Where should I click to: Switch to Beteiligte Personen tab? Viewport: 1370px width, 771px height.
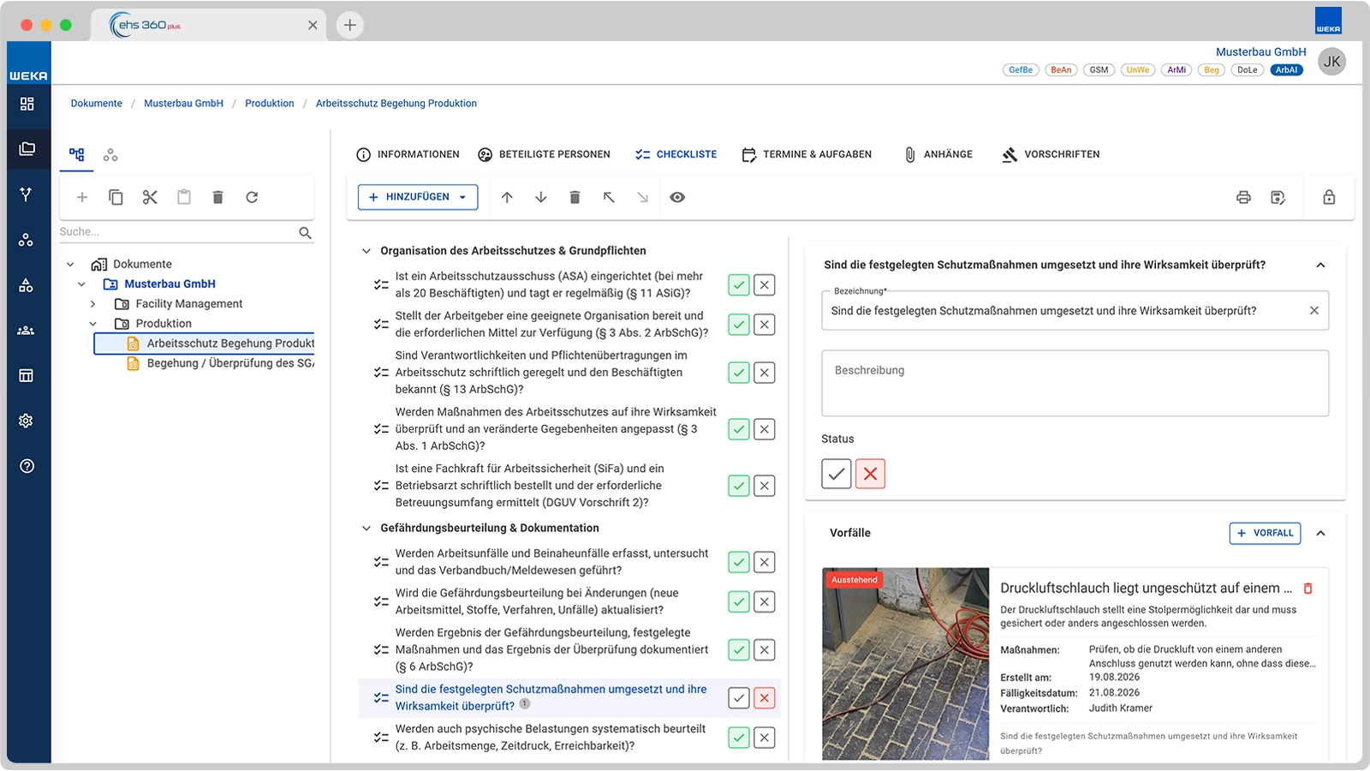544,154
